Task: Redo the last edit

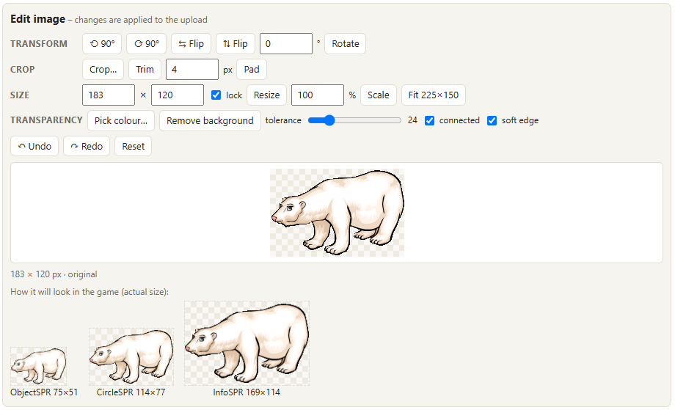Action: point(87,146)
